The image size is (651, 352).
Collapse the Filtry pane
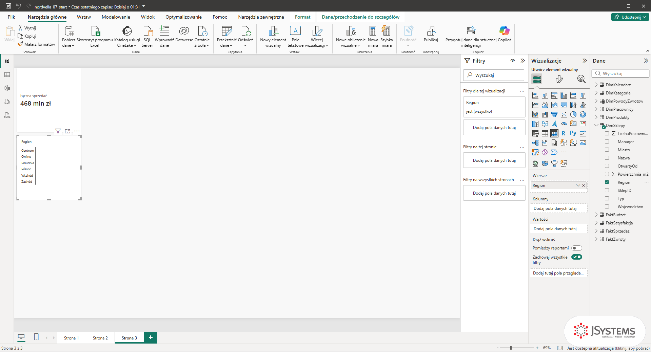pyautogui.click(x=523, y=61)
